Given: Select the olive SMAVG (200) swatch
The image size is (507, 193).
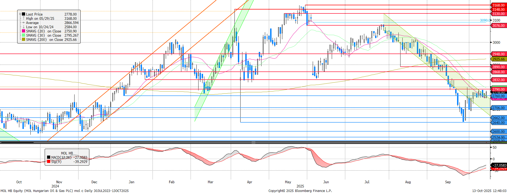Looking at the screenshot, I should pyautogui.click(x=24, y=40).
